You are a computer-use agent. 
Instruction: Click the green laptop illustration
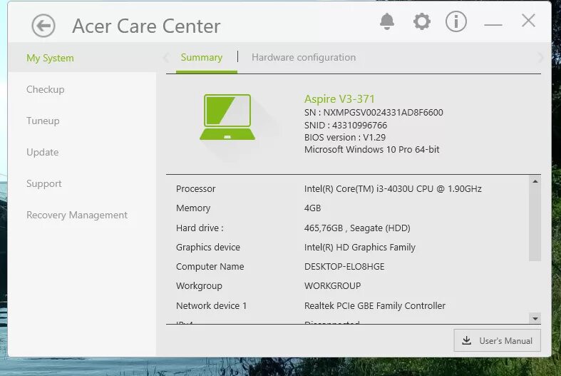(227, 117)
